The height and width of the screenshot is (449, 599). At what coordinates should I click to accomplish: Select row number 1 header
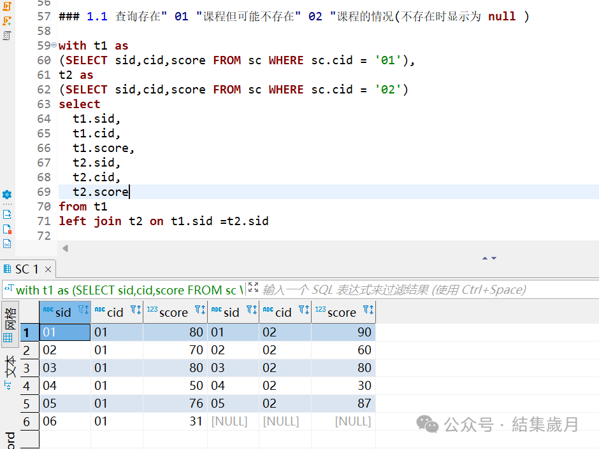(x=29, y=333)
